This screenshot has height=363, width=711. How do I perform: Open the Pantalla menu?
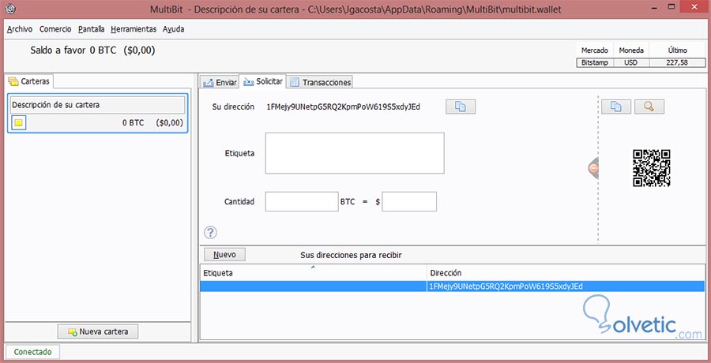click(x=91, y=29)
